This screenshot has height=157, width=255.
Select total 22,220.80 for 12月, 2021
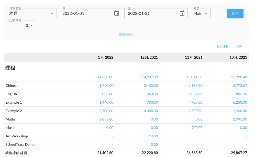click(x=150, y=153)
